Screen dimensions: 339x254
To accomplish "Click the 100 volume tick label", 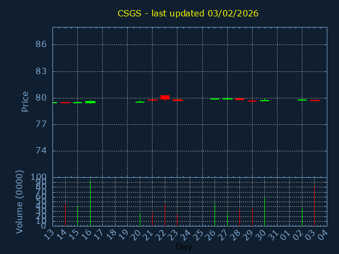I will pyautogui.click(x=39, y=177).
